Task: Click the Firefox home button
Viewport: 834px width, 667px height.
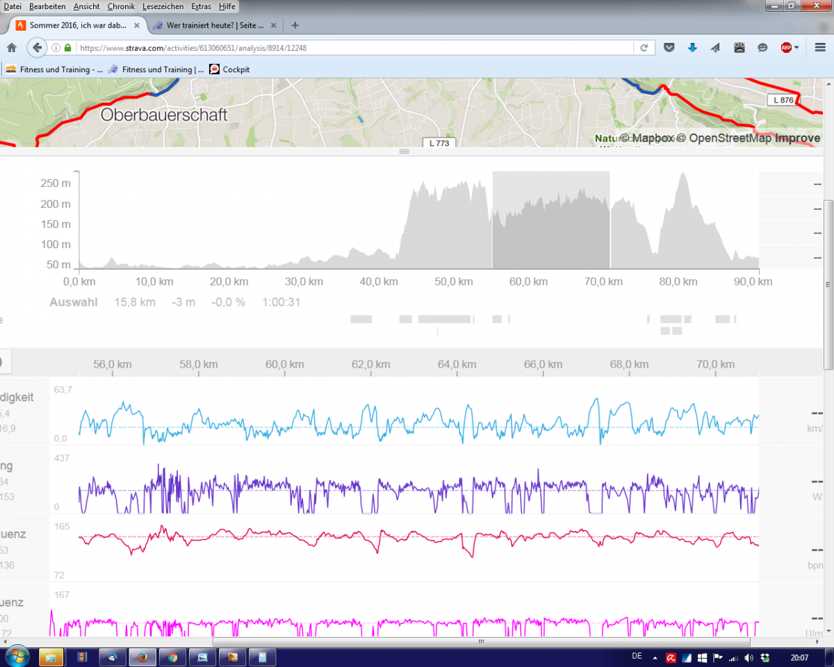Action: click(11, 48)
